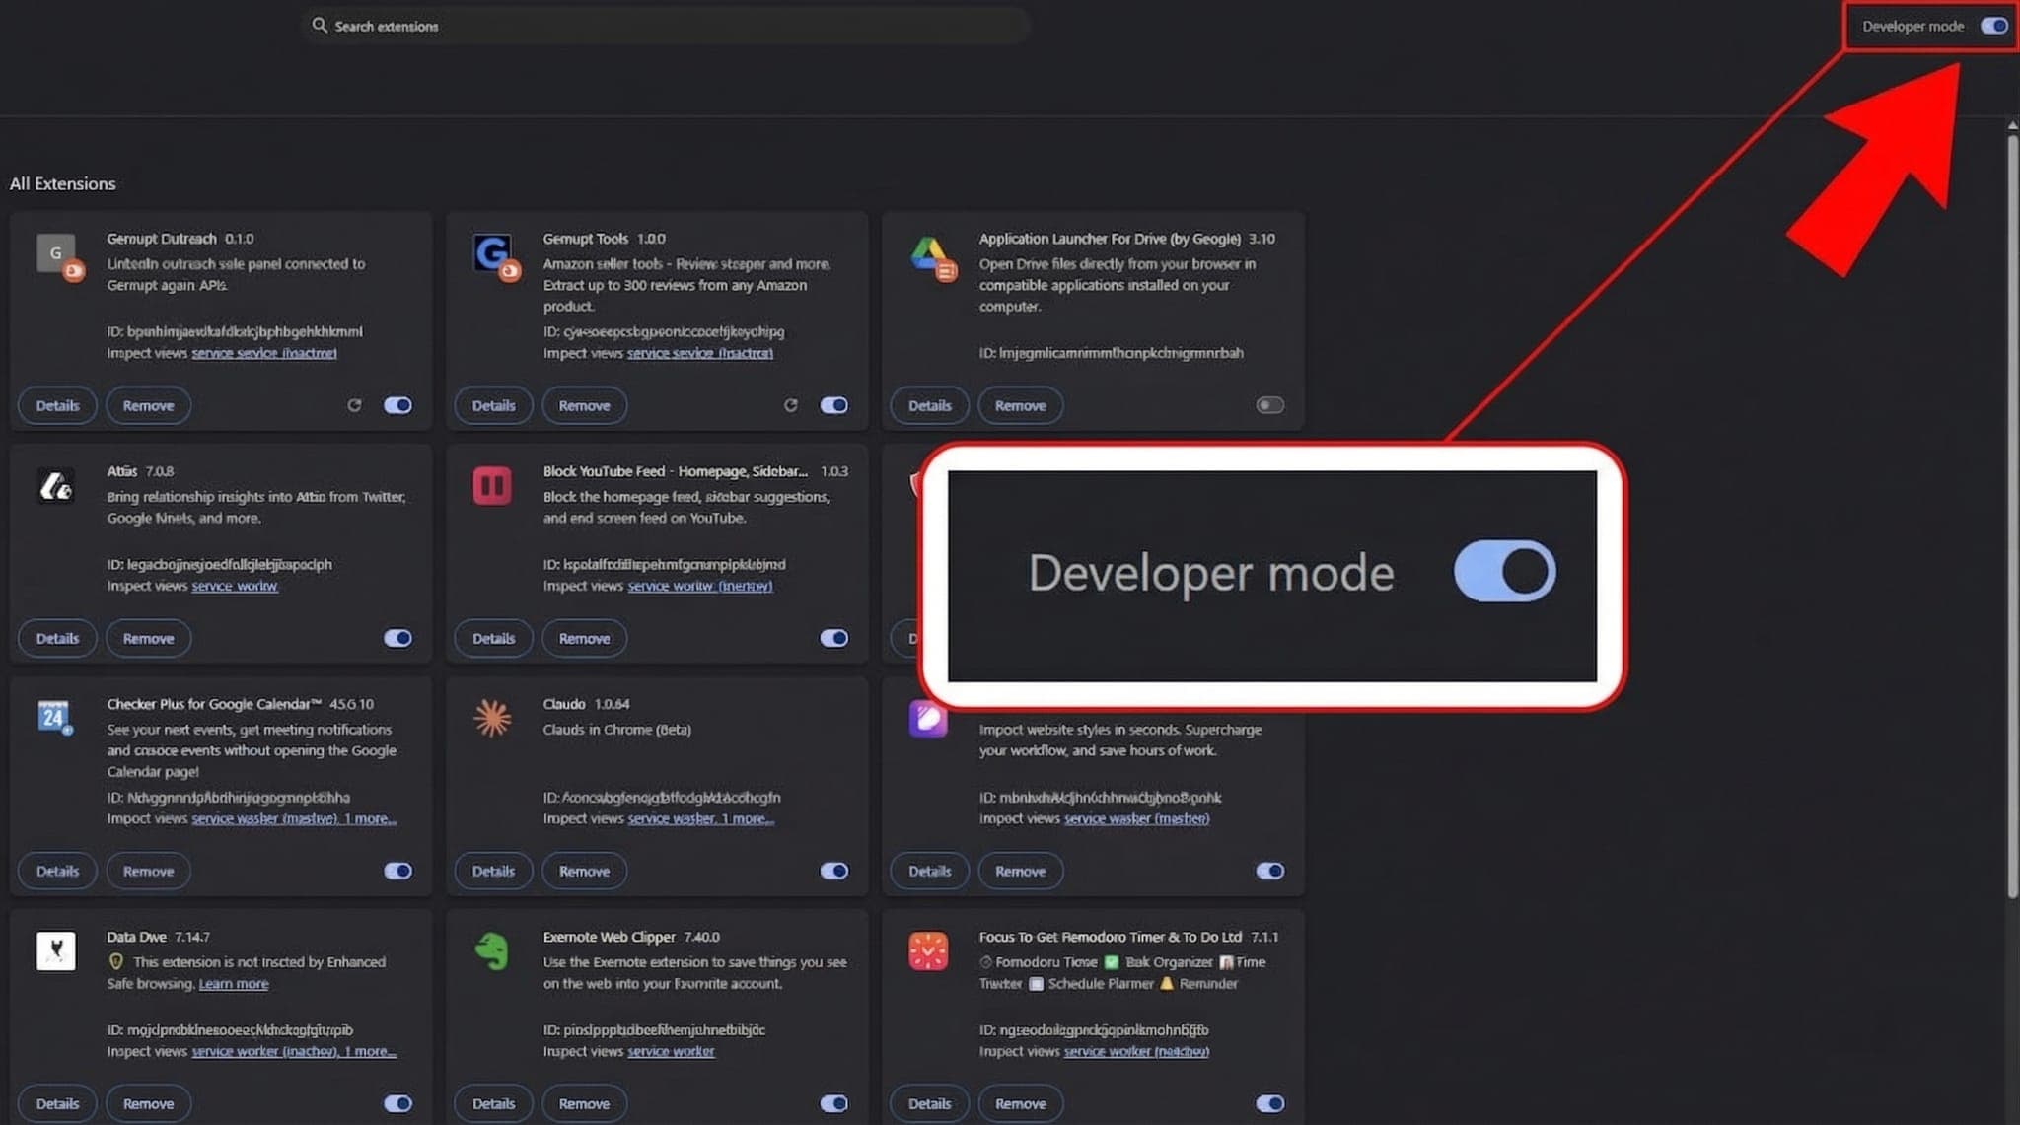The image size is (2020, 1125).
Task: Disable the Gemupt Outreach extension
Action: point(397,405)
